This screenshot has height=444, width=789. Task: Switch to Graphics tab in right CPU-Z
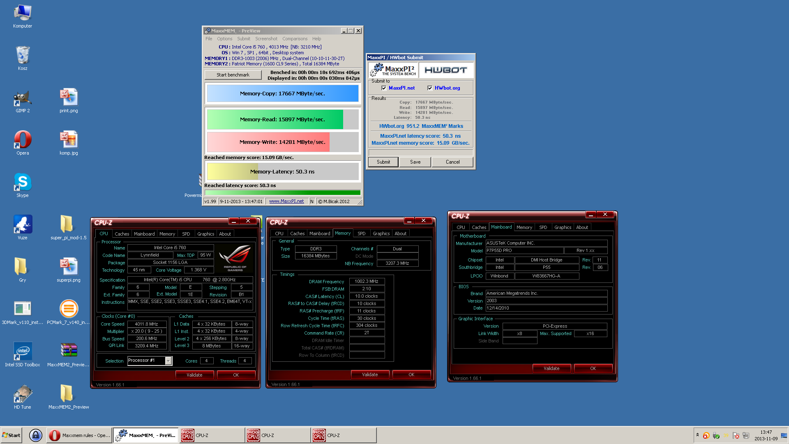click(563, 227)
